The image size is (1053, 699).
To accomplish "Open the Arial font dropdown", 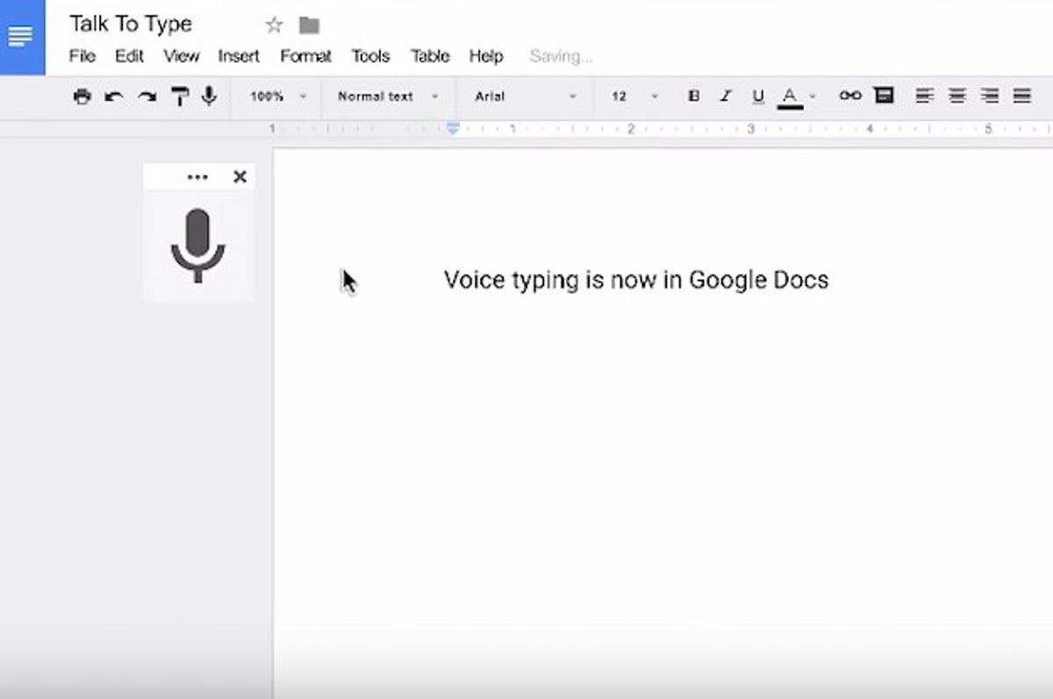I will tap(525, 96).
